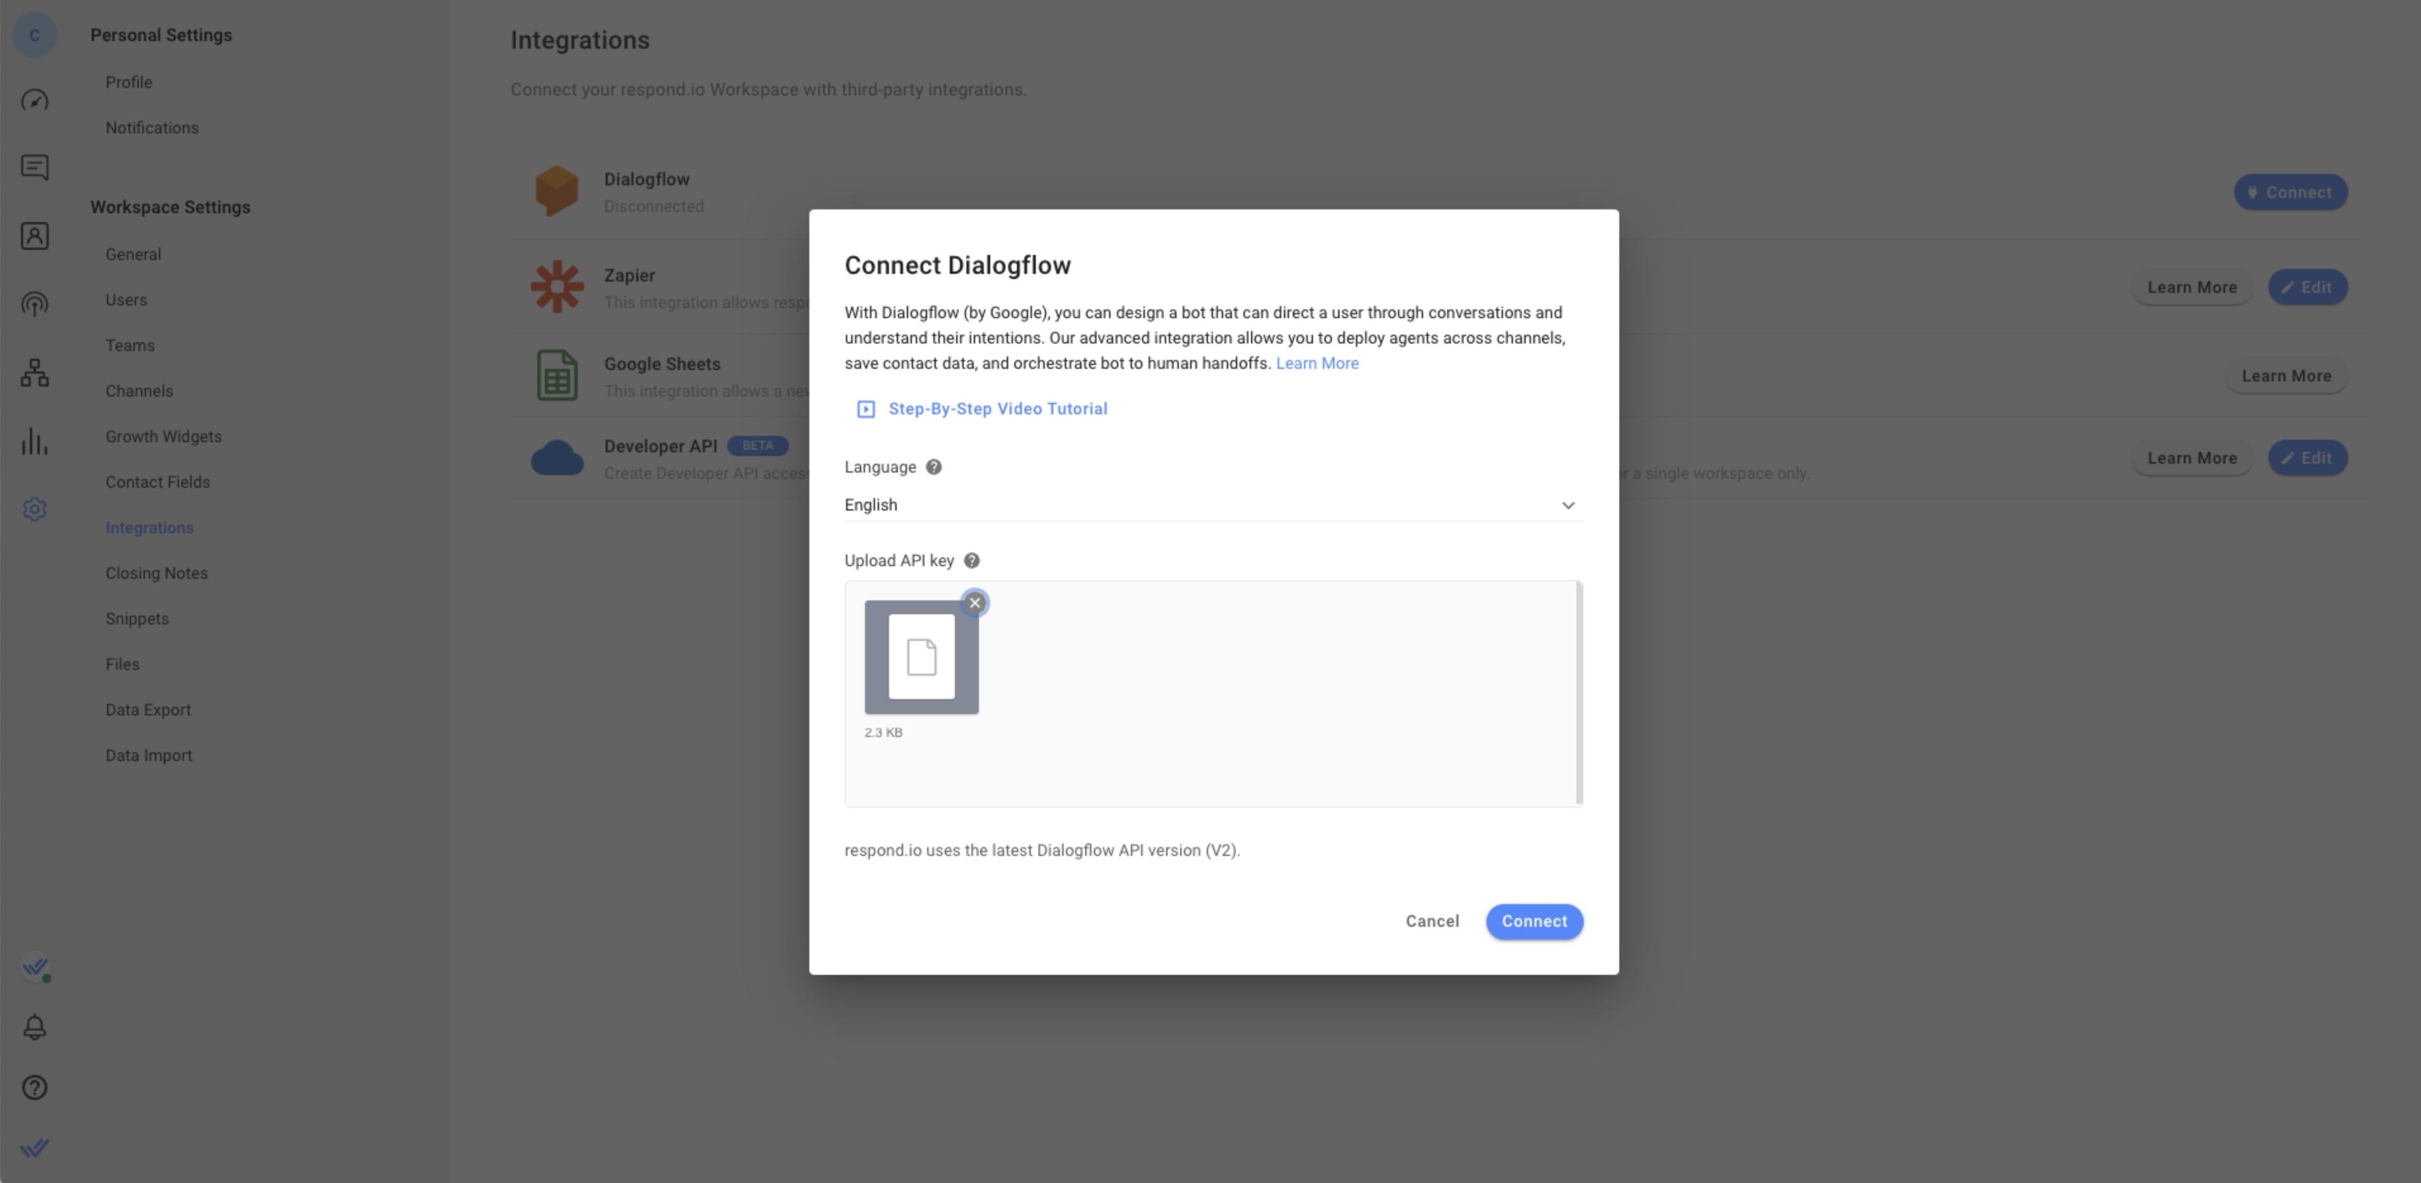
Task: Expand the Language dropdown menu
Action: 1210,505
